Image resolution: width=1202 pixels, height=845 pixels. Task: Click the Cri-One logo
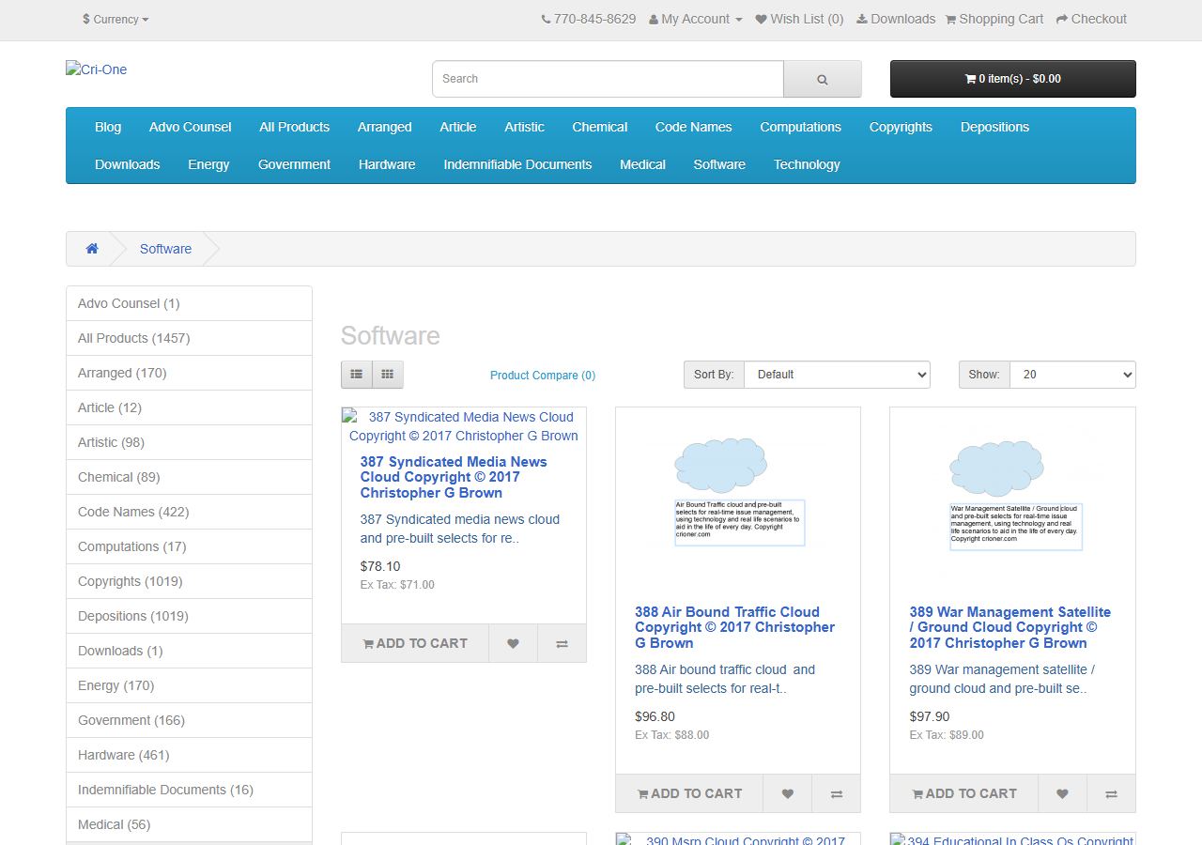tap(96, 69)
